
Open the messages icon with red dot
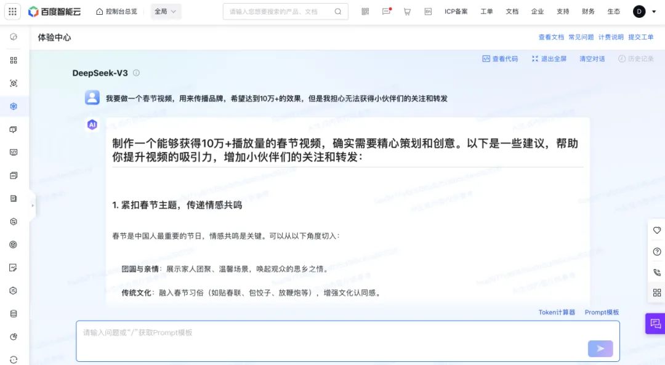[x=386, y=12]
